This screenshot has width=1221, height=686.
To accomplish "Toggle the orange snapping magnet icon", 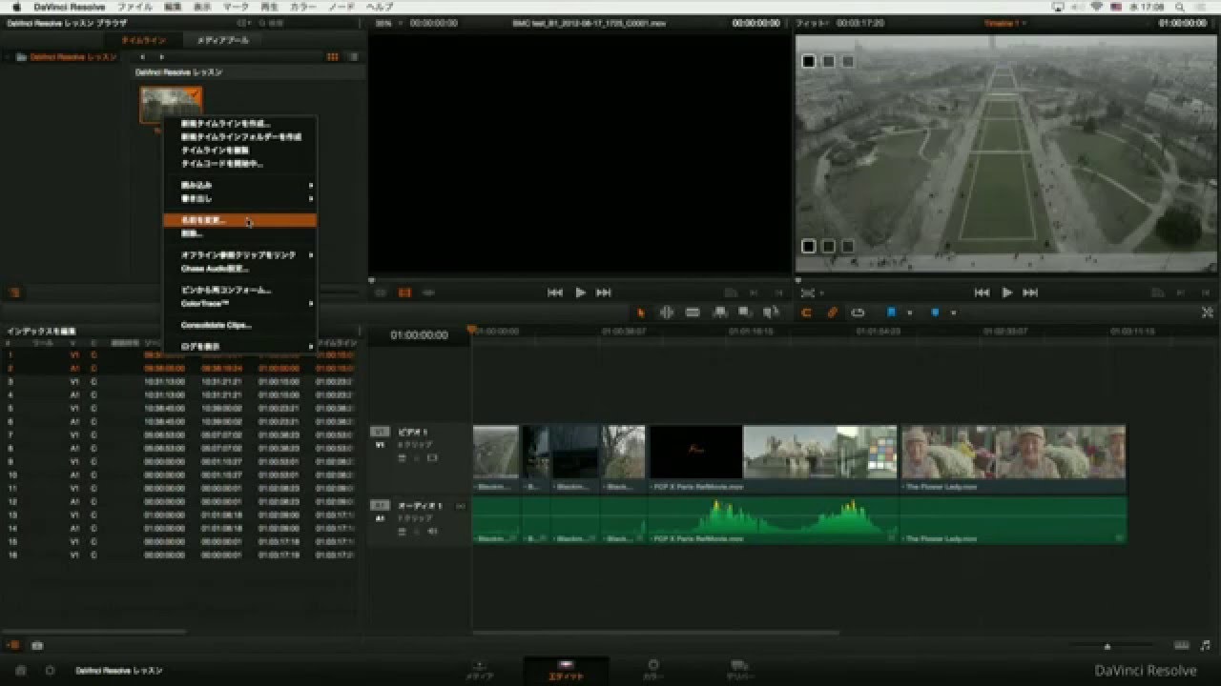I will click(x=807, y=313).
